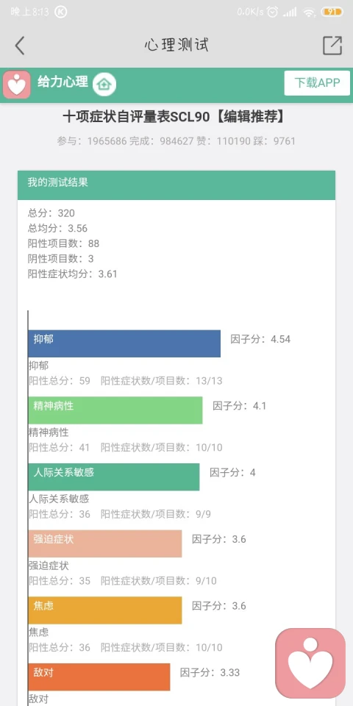Open the share icon at top right

click(x=332, y=45)
